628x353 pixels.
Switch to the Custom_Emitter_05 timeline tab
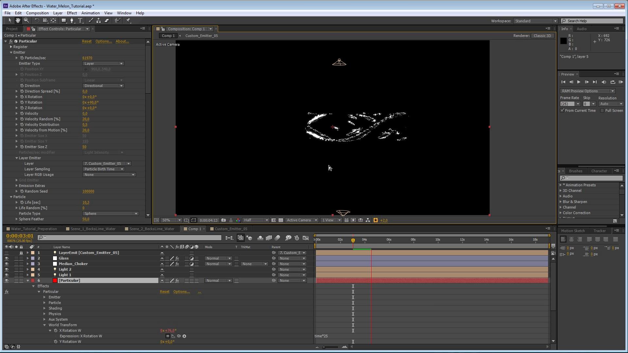pos(231,229)
